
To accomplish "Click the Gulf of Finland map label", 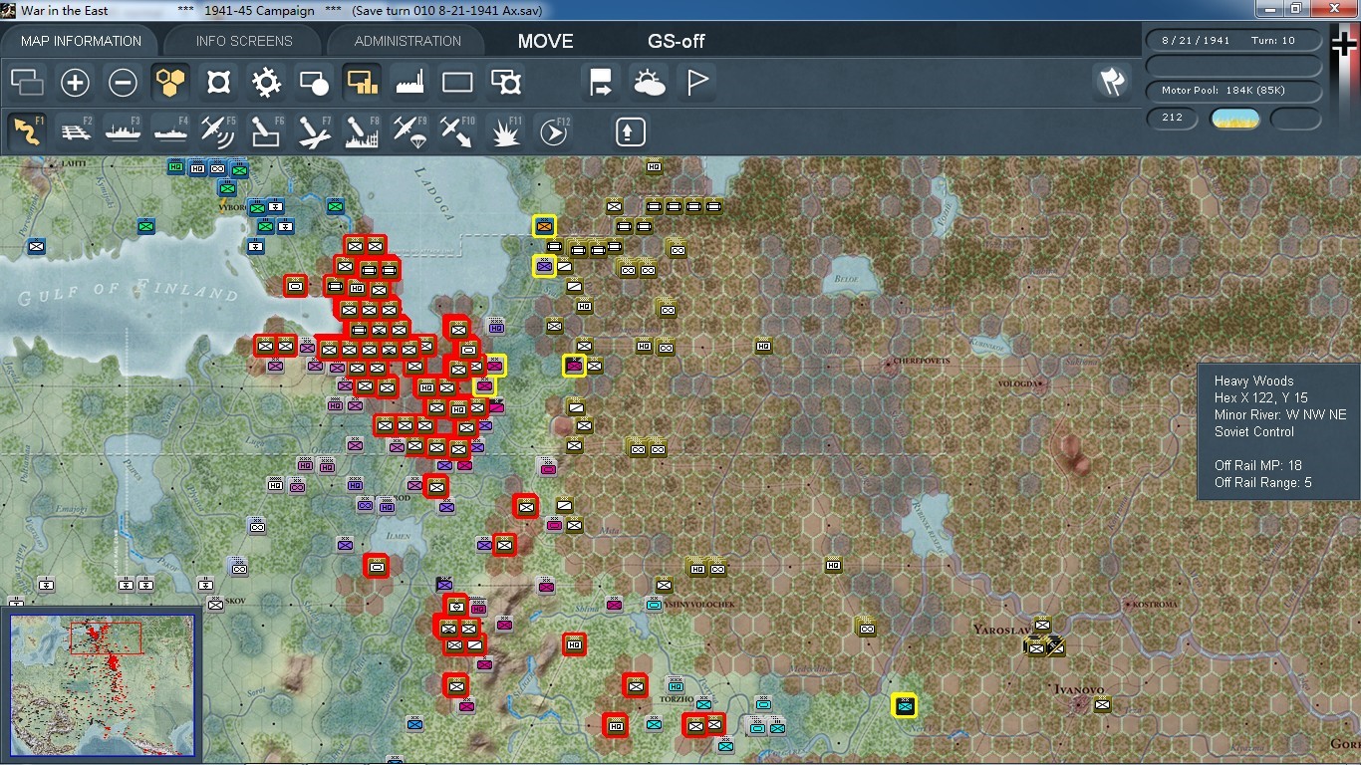I will [128, 290].
